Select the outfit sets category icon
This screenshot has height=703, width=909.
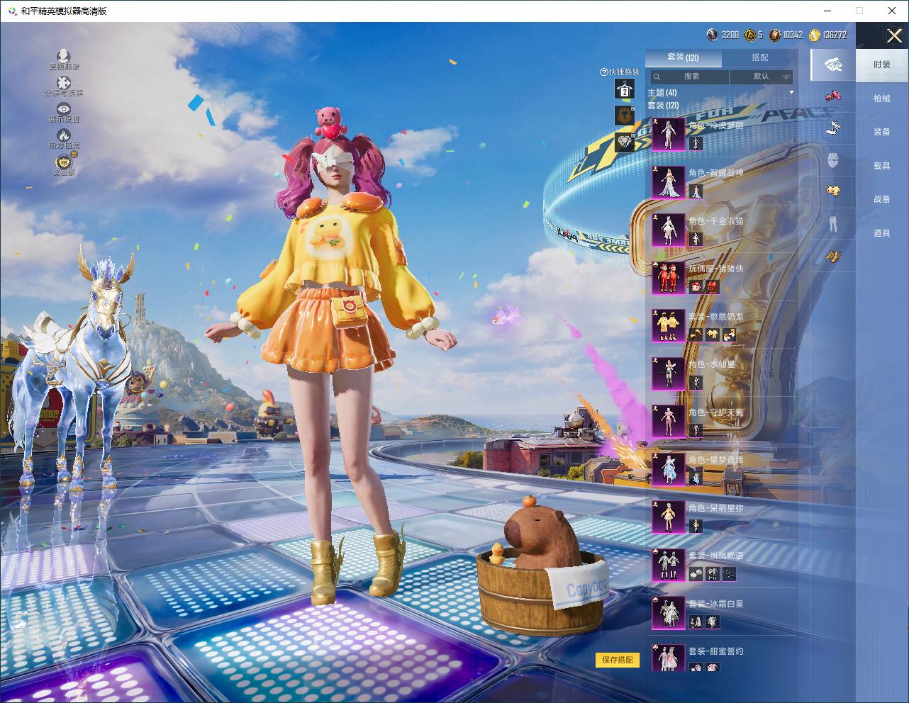pos(833,65)
